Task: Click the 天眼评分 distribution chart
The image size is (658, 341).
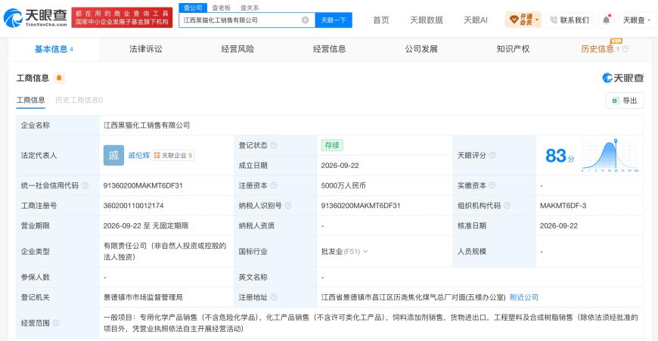Action: point(610,155)
